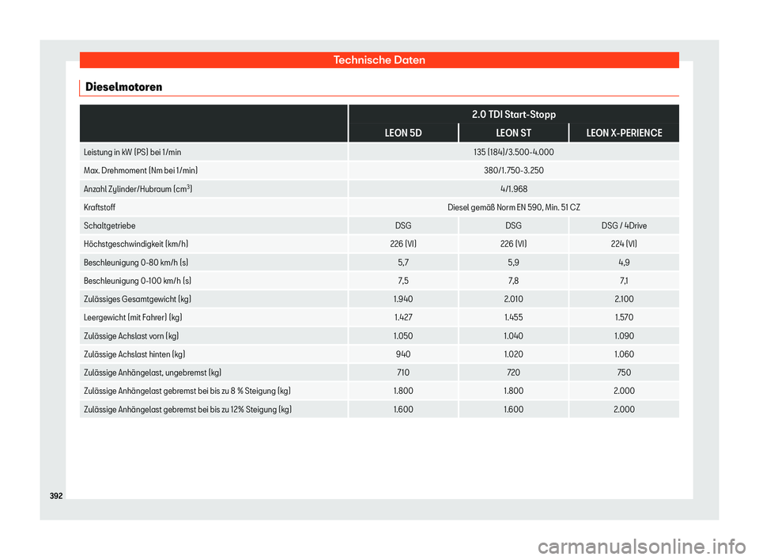This screenshot has width=759, height=560.
Task: Click the front axle load '1.050'
Action: pyautogui.click(x=403, y=336)
